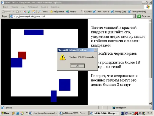Image resolution: width=154 pixels, height=116 pixels.
Task: Open the Правка menu
Action: pos(14,7)
